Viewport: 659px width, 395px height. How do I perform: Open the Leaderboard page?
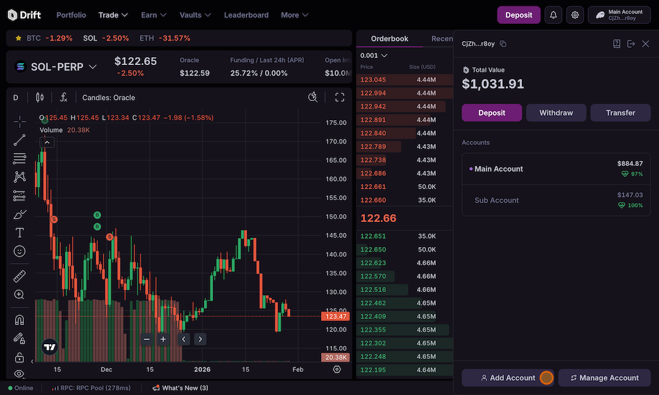pos(246,15)
